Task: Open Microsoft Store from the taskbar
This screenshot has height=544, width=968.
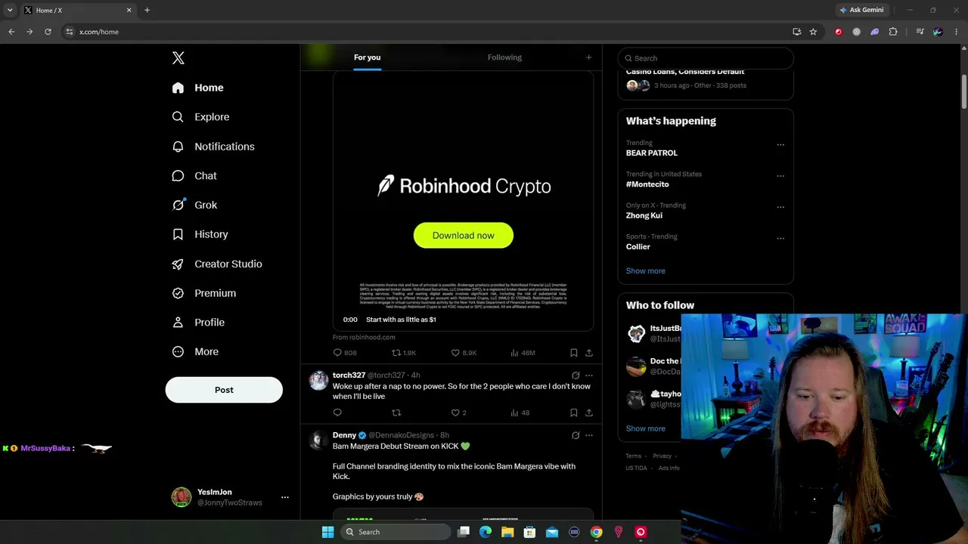Action: pos(529,532)
